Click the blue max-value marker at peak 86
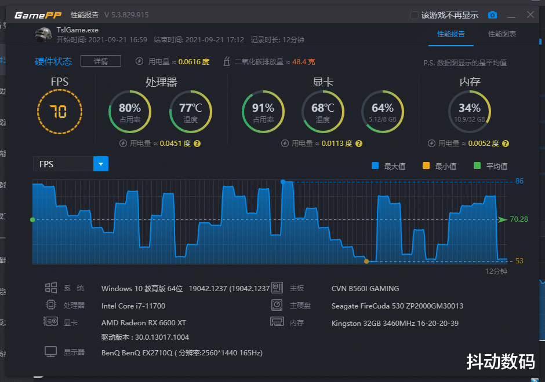This screenshot has width=545, height=382. tap(283, 182)
